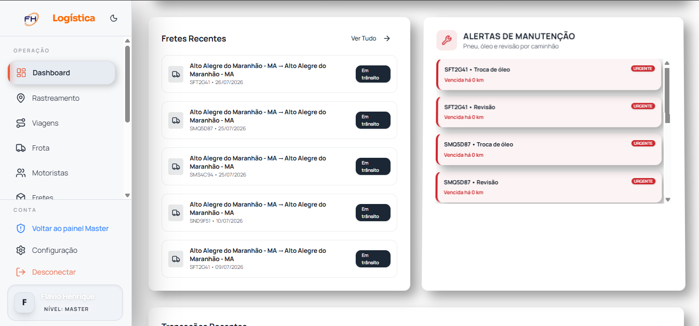Click NÍVEL: MASTER label

click(x=66, y=309)
